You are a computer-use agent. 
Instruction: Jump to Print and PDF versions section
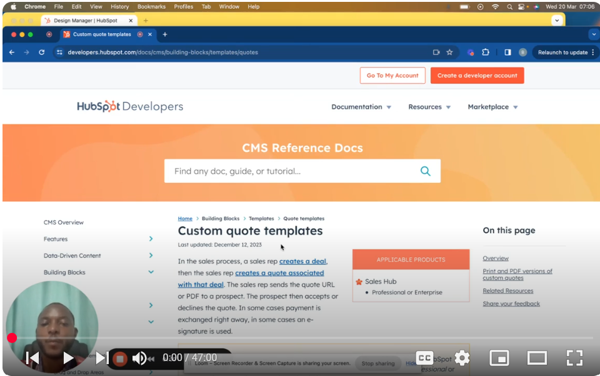tap(517, 274)
